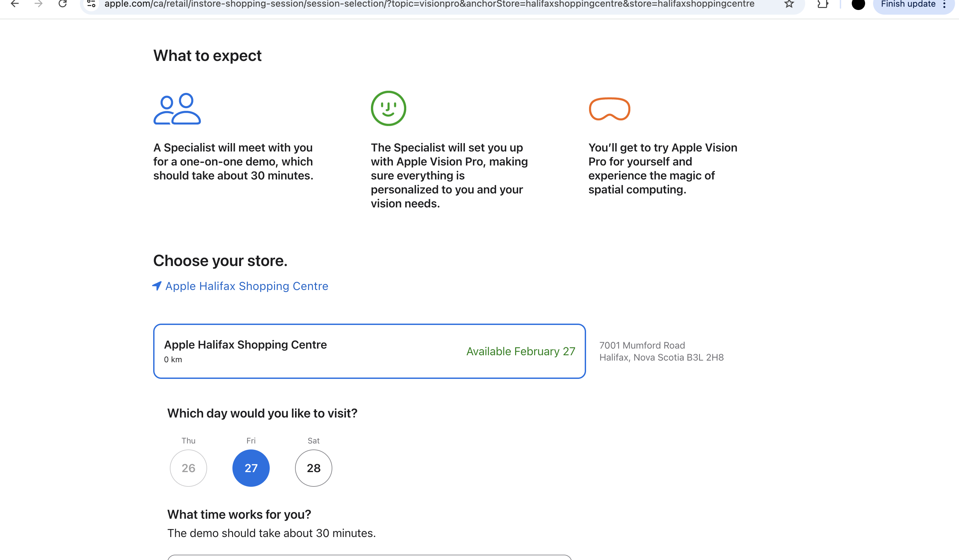
Task: Select the Apple Halifax Shopping Centre store card
Action: coord(369,351)
